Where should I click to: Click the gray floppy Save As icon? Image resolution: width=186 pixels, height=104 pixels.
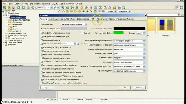click(x=14, y=8)
